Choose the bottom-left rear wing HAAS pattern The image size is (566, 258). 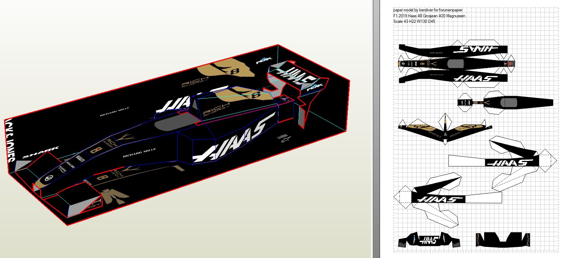429,240
